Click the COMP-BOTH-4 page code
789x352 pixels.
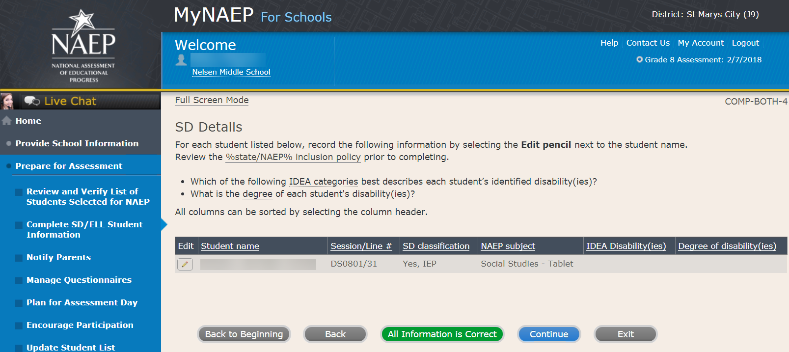pyautogui.click(x=756, y=102)
